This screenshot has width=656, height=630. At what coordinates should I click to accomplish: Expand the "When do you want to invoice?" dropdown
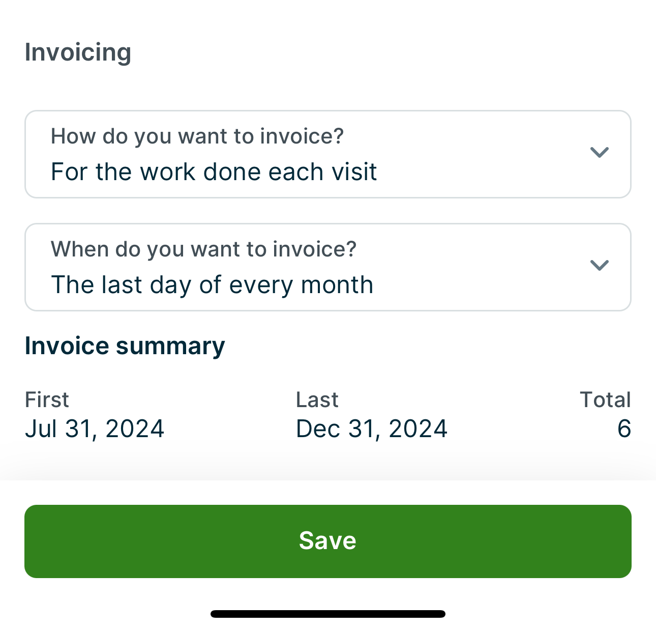click(x=327, y=267)
